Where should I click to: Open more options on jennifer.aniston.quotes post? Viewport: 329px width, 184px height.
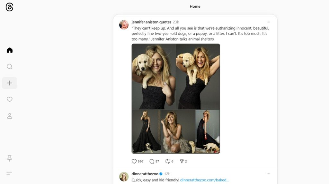(x=268, y=22)
